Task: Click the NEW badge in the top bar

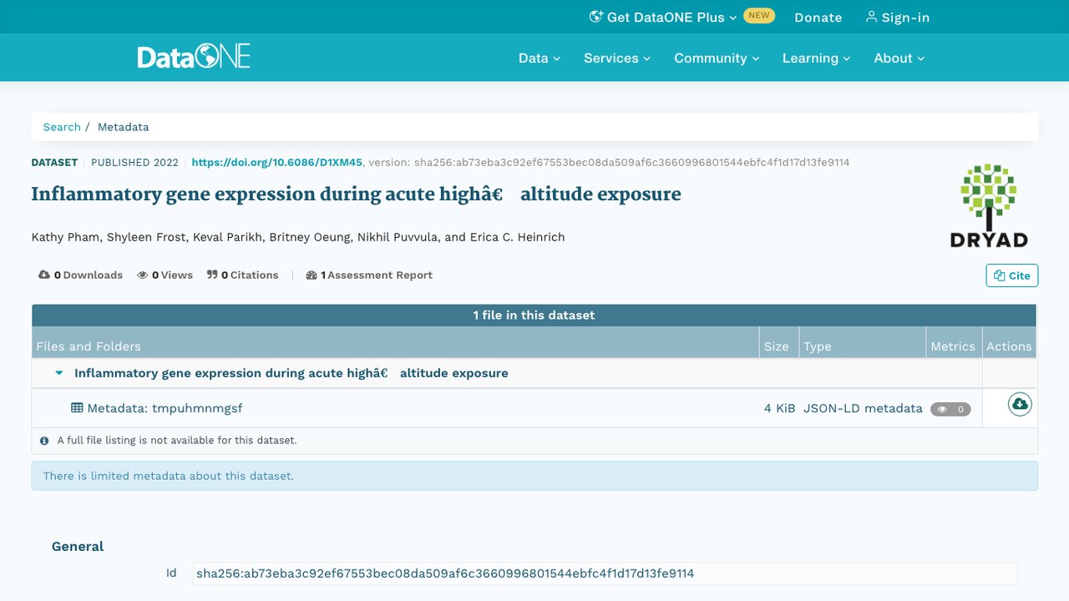Action: click(x=759, y=16)
